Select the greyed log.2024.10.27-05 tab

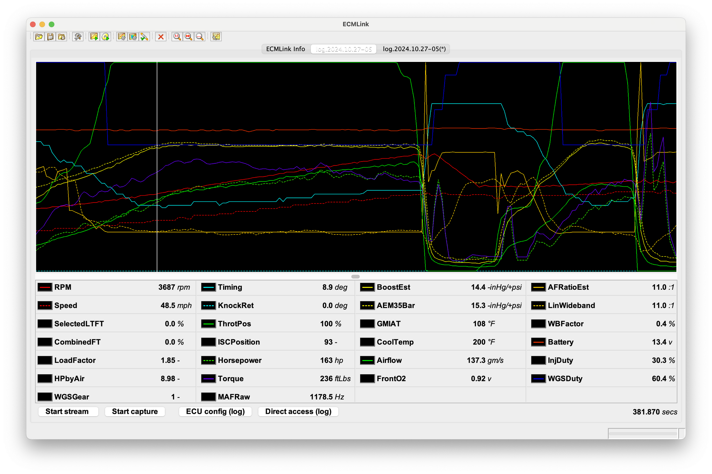coord(344,49)
